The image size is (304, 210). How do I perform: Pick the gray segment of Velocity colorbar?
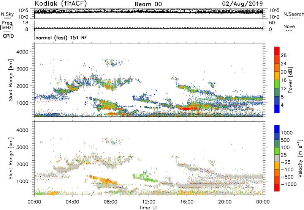(x=277, y=158)
